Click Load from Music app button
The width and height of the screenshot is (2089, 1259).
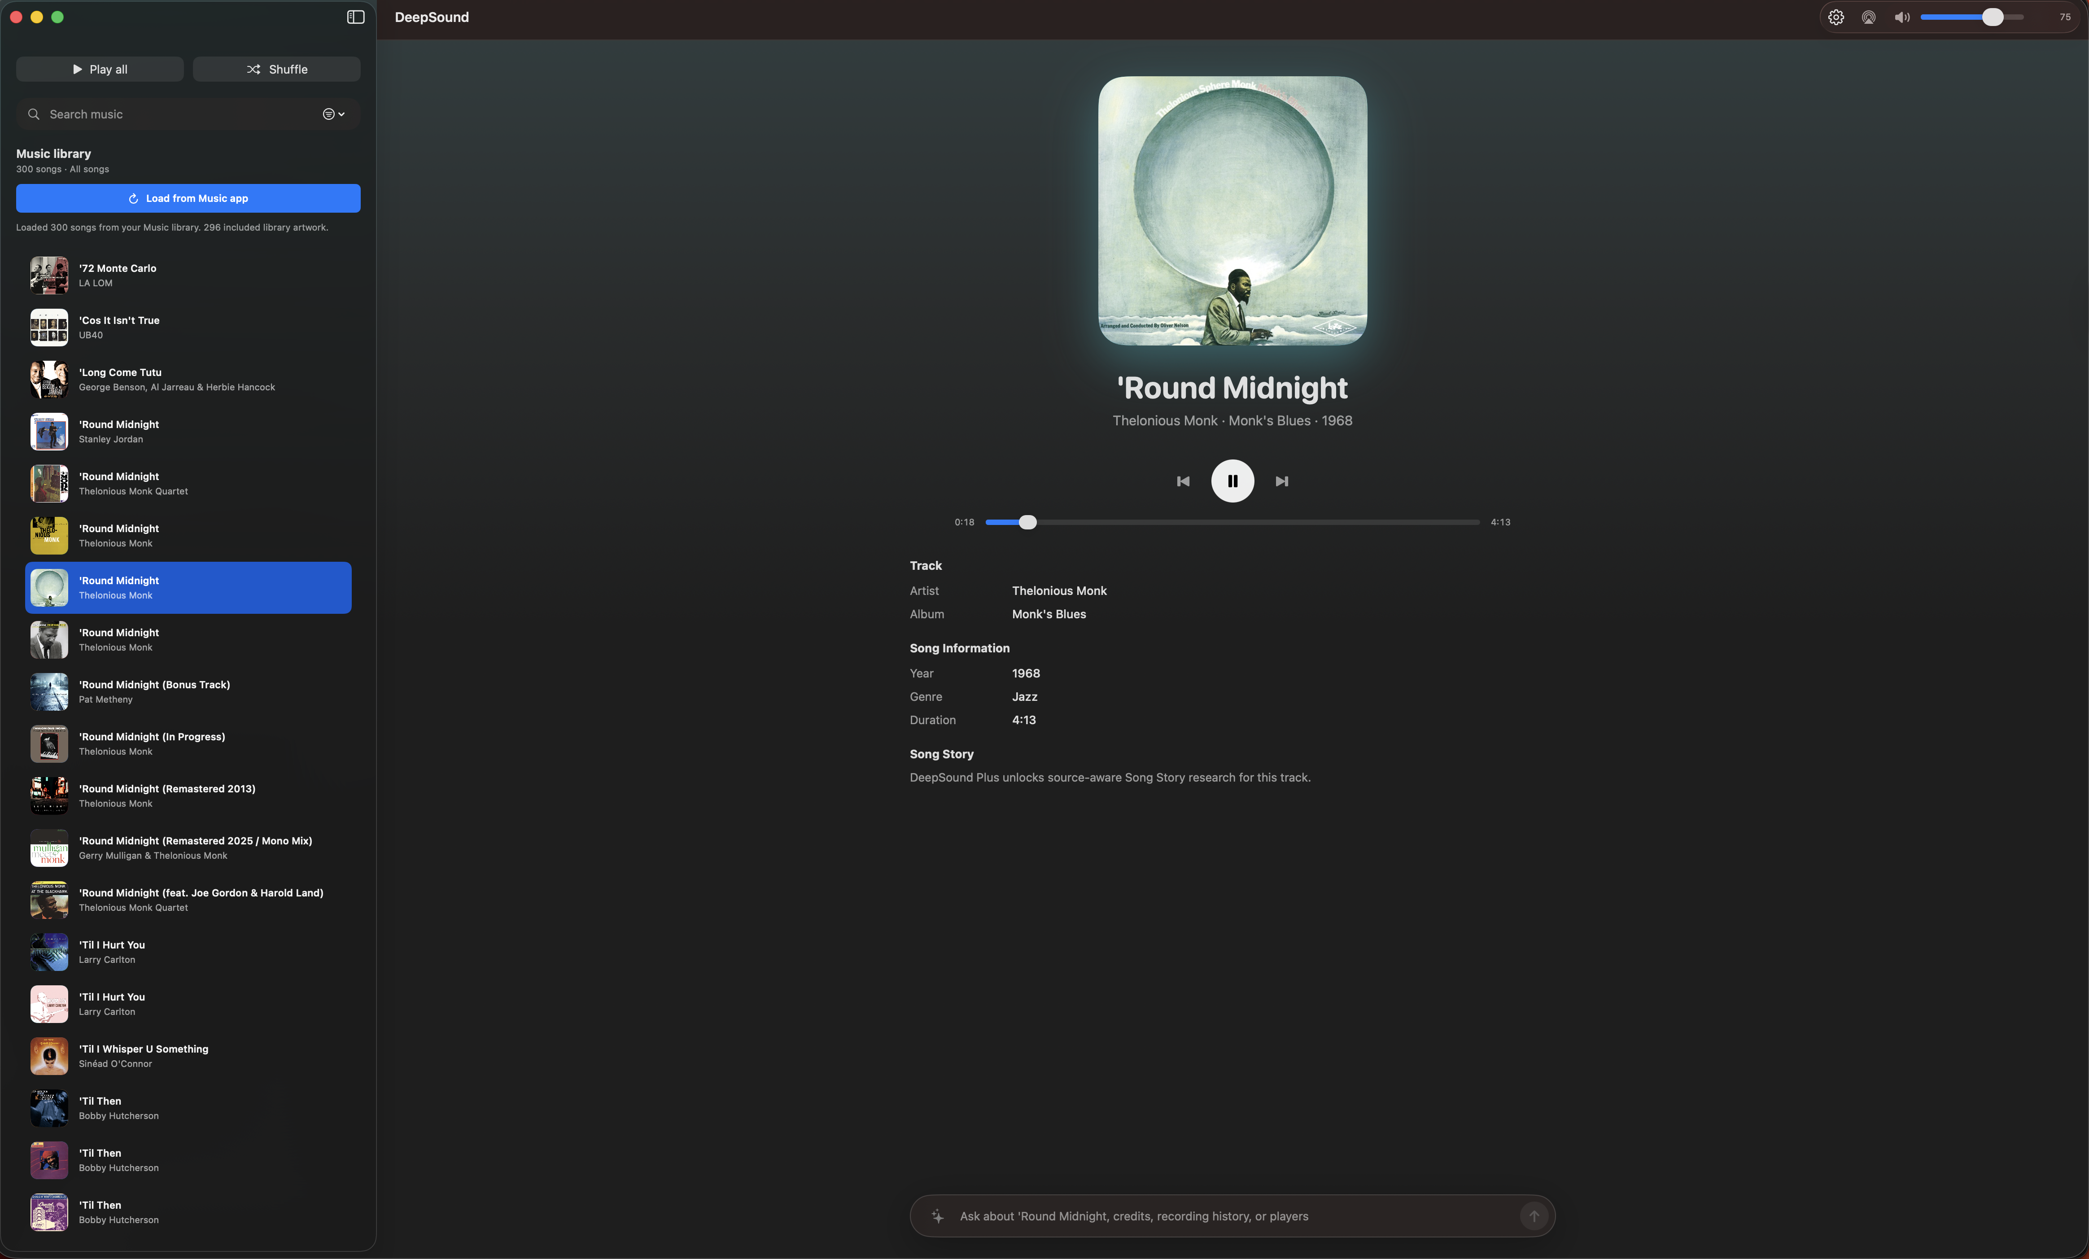[188, 198]
